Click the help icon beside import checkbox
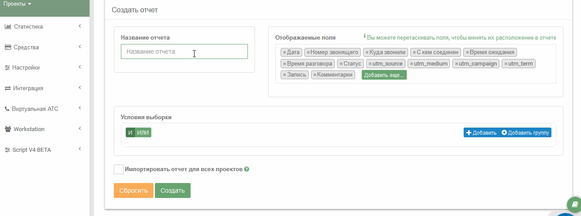The height and width of the screenshot is (216, 581). pyautogui.click(x=247, y=169)
